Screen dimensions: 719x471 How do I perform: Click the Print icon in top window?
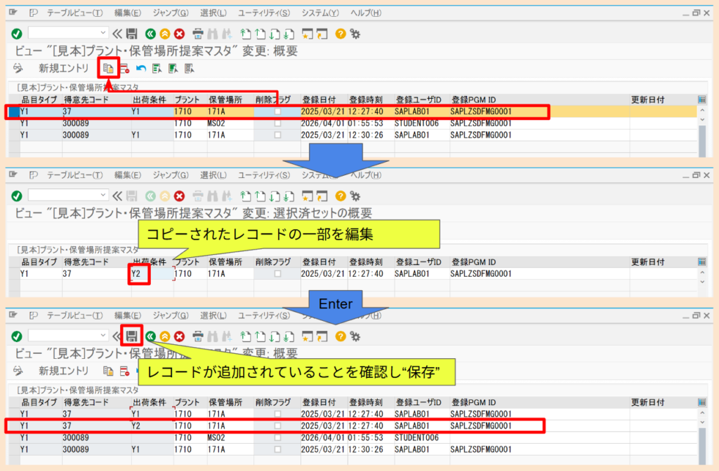(x=198, y=33)
